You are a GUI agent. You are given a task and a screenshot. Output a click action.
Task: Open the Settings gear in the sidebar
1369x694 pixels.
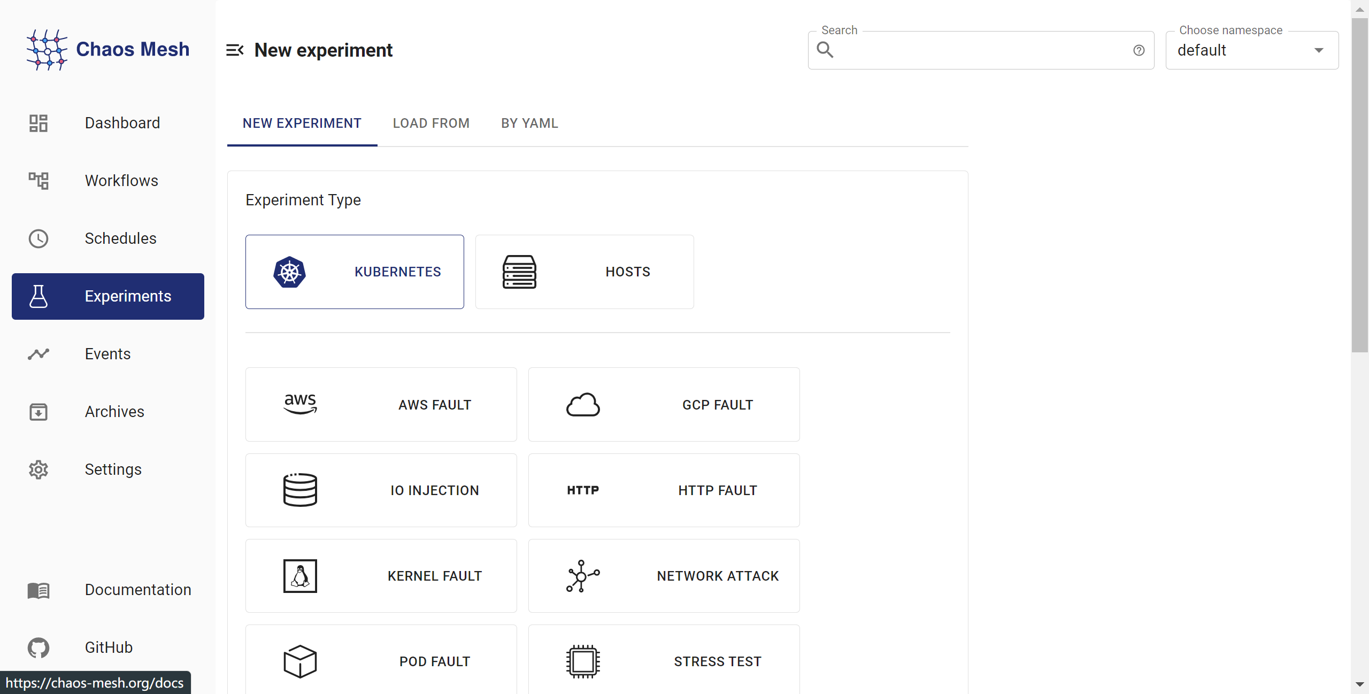pyautogui.click(x=39, y=469)
